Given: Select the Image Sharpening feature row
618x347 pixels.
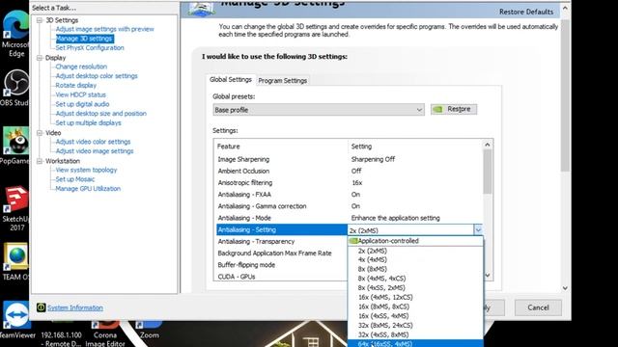Looking at the screenshot, I should point(349,159).
